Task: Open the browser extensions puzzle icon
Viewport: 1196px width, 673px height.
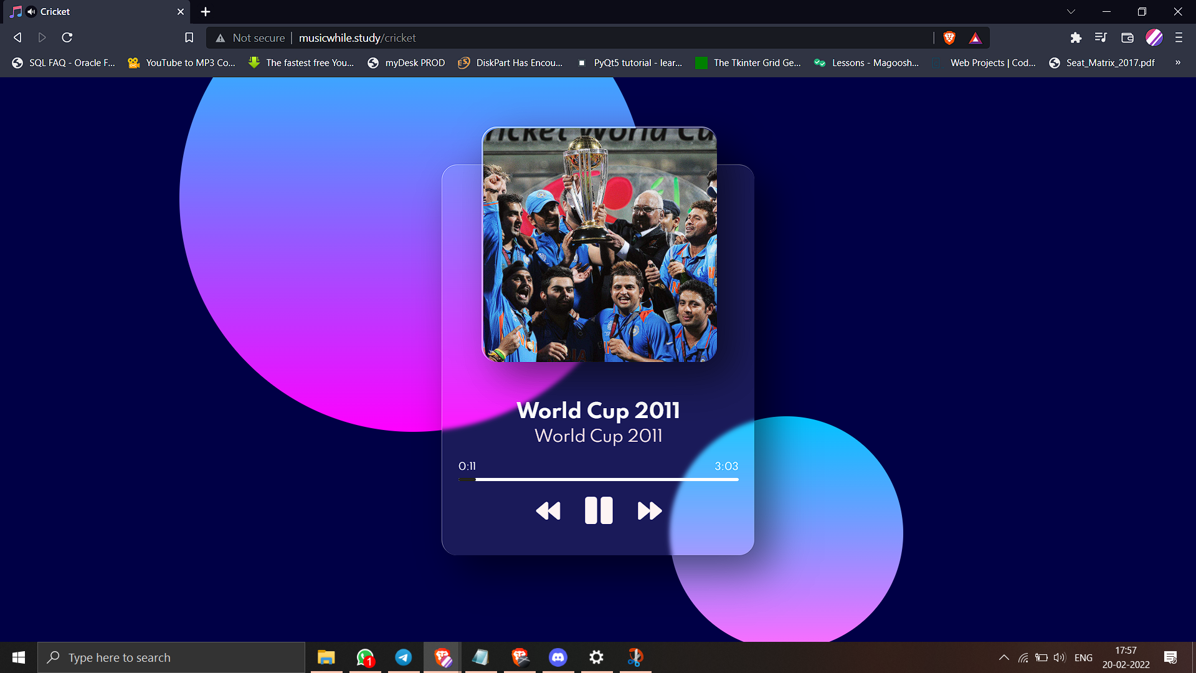Action: [x=1076, y=38]
